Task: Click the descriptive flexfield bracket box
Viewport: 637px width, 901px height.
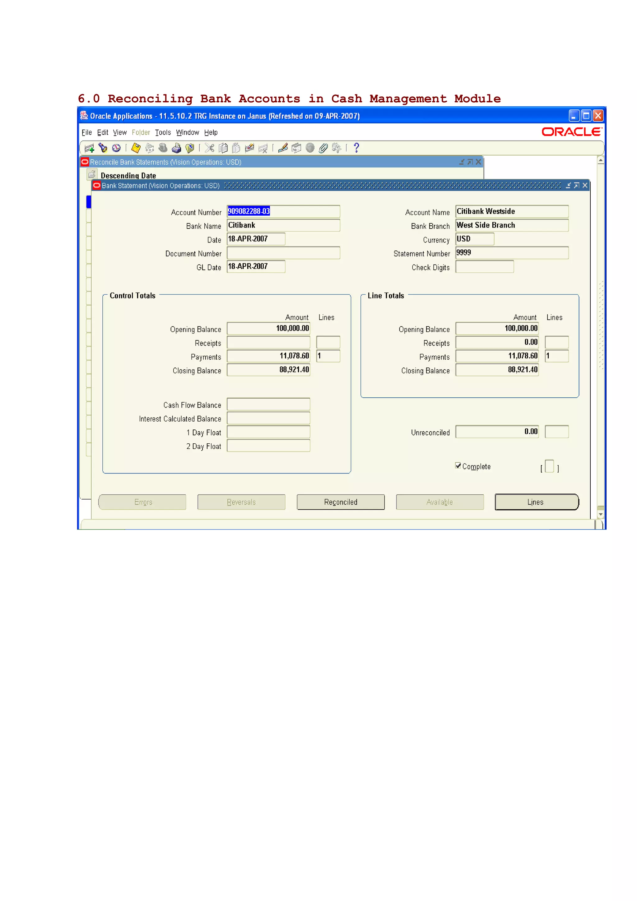Action: pos(550,466)
